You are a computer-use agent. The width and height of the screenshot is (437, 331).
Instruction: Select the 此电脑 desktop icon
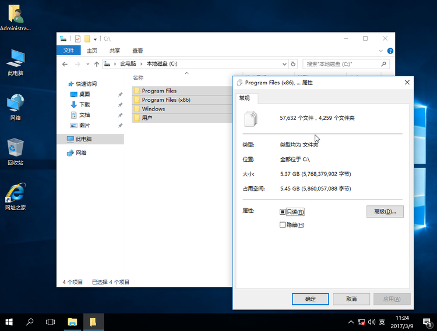(15, 63)
